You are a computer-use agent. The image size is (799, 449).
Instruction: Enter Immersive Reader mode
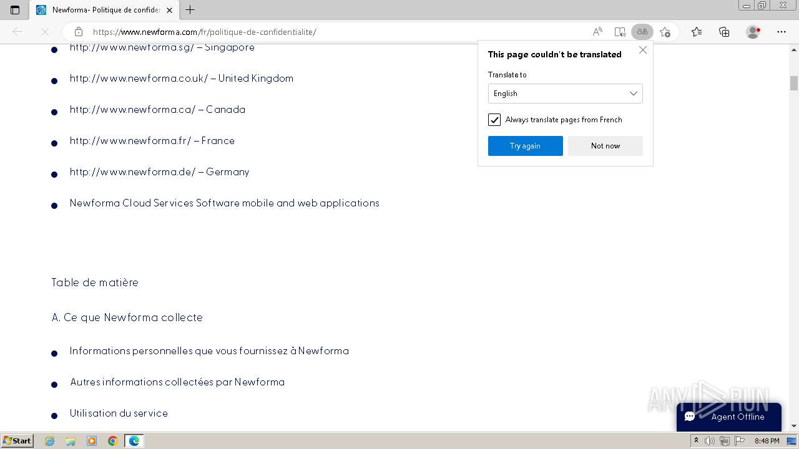coord(620,32)
